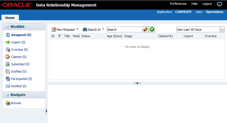This screenshot has height=123, width=227.
Task: Click the Notified envelope icon
Action: coord(8,86)
